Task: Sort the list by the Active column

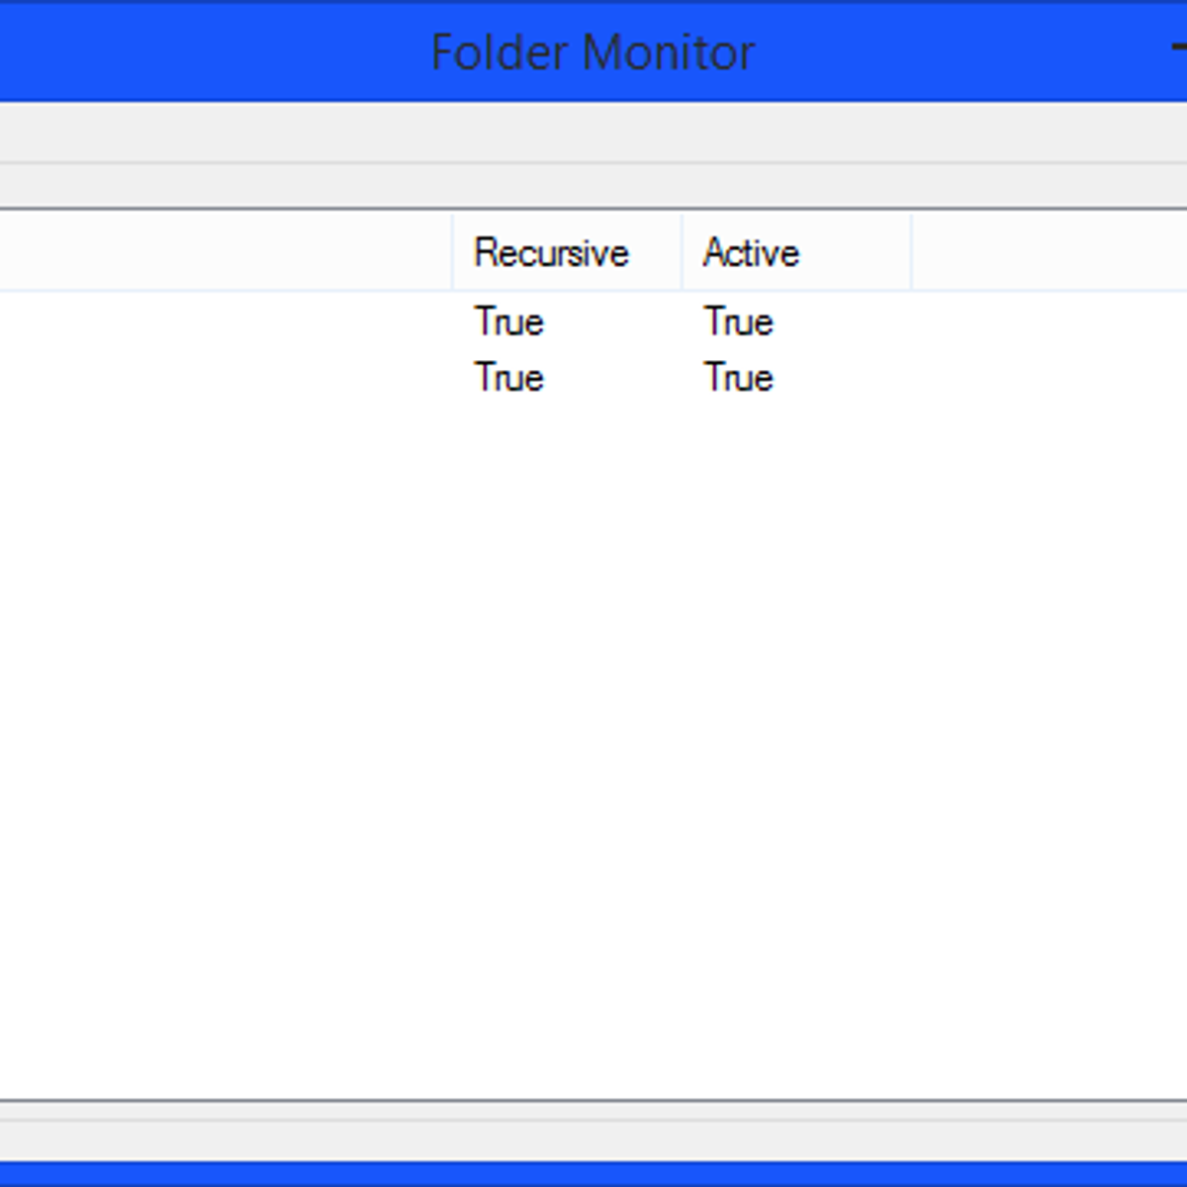Action: [750, 252]
